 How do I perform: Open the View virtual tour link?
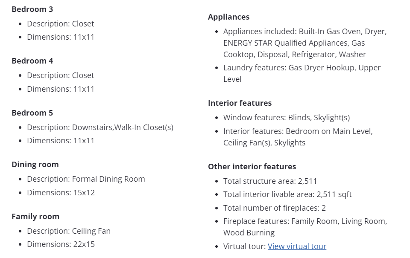coord(297,246)
